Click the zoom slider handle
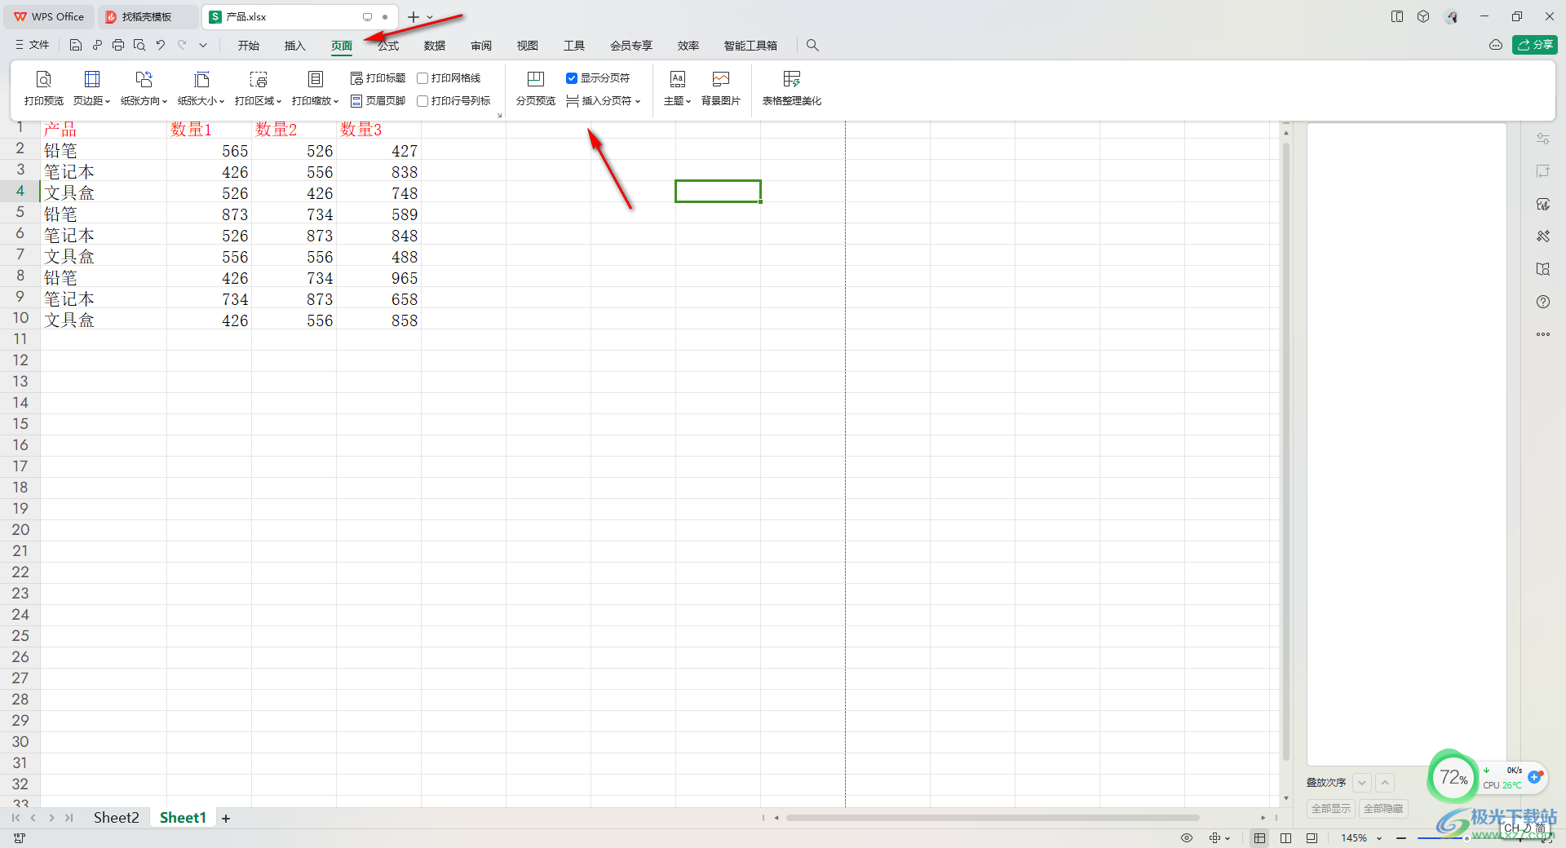Screen dimensions: 1566x848 1466,838
